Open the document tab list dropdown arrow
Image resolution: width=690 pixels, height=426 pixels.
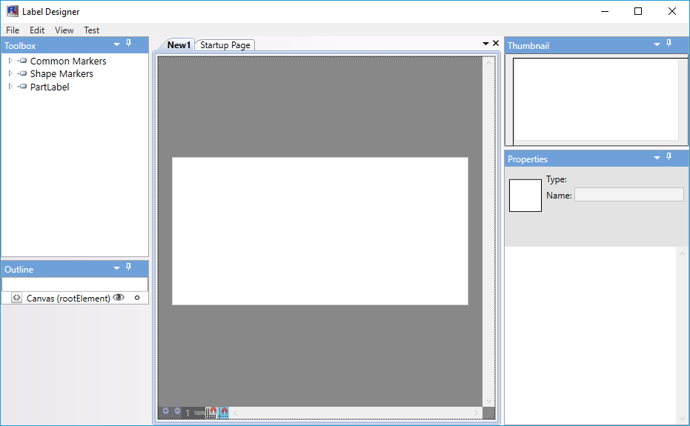(486, 44)
